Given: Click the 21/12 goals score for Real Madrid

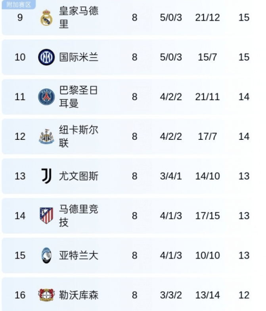Looking at the screenshot, I should pos(207,17).
